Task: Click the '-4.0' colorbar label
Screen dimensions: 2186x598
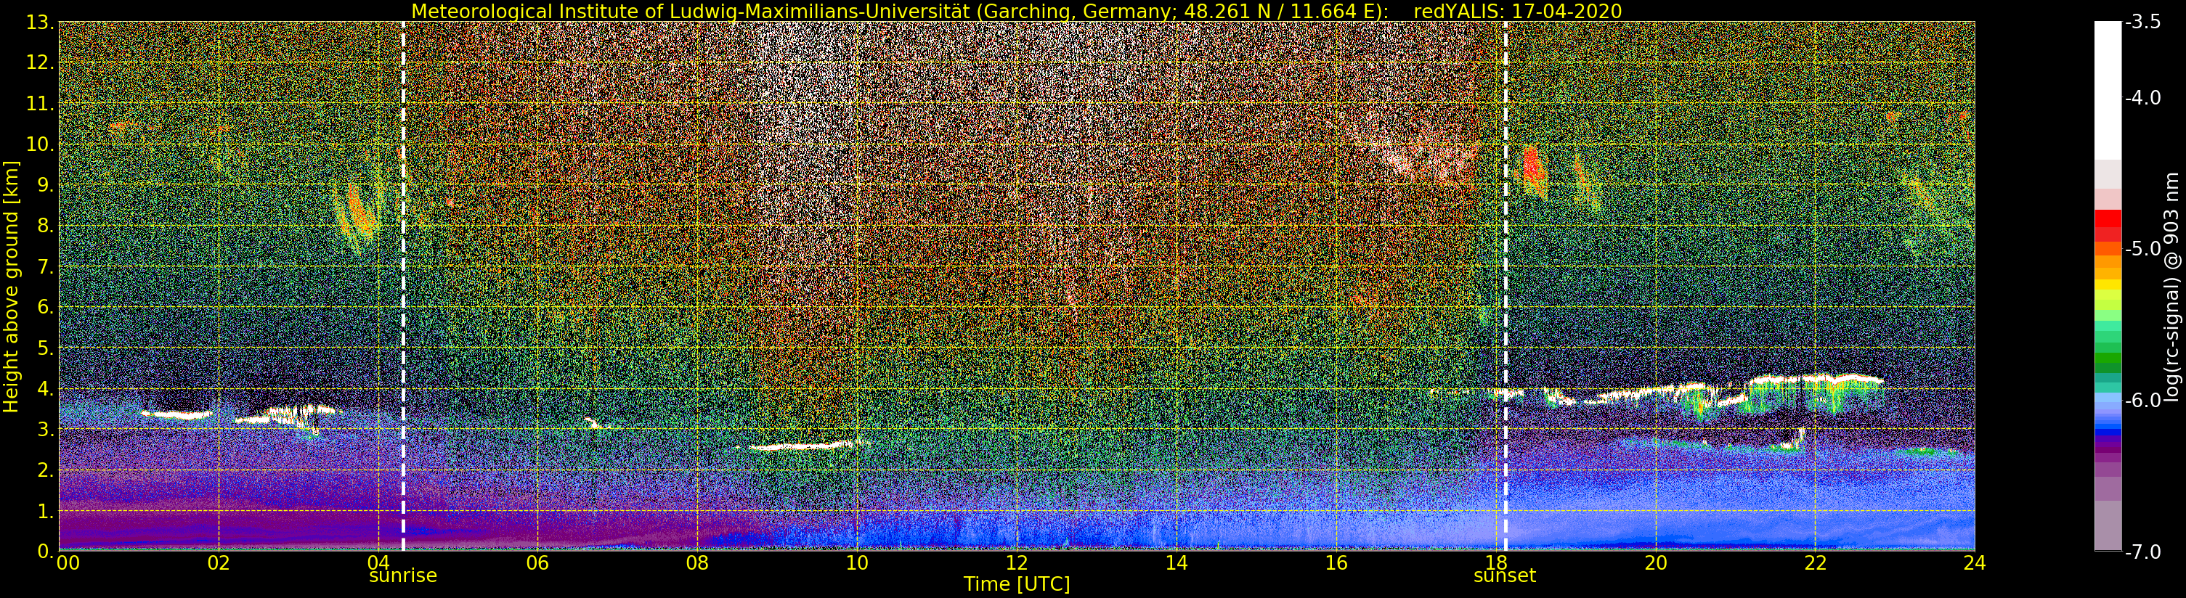Action: tap(2142, 97)
